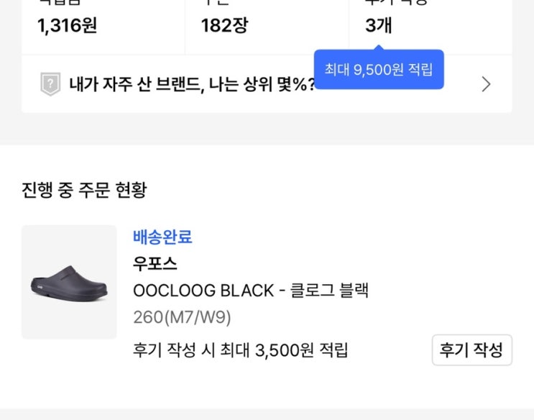Tap 후기 작성 시 최대 3,500원 적립 text
534x420 pixels.
click(241, 350)
